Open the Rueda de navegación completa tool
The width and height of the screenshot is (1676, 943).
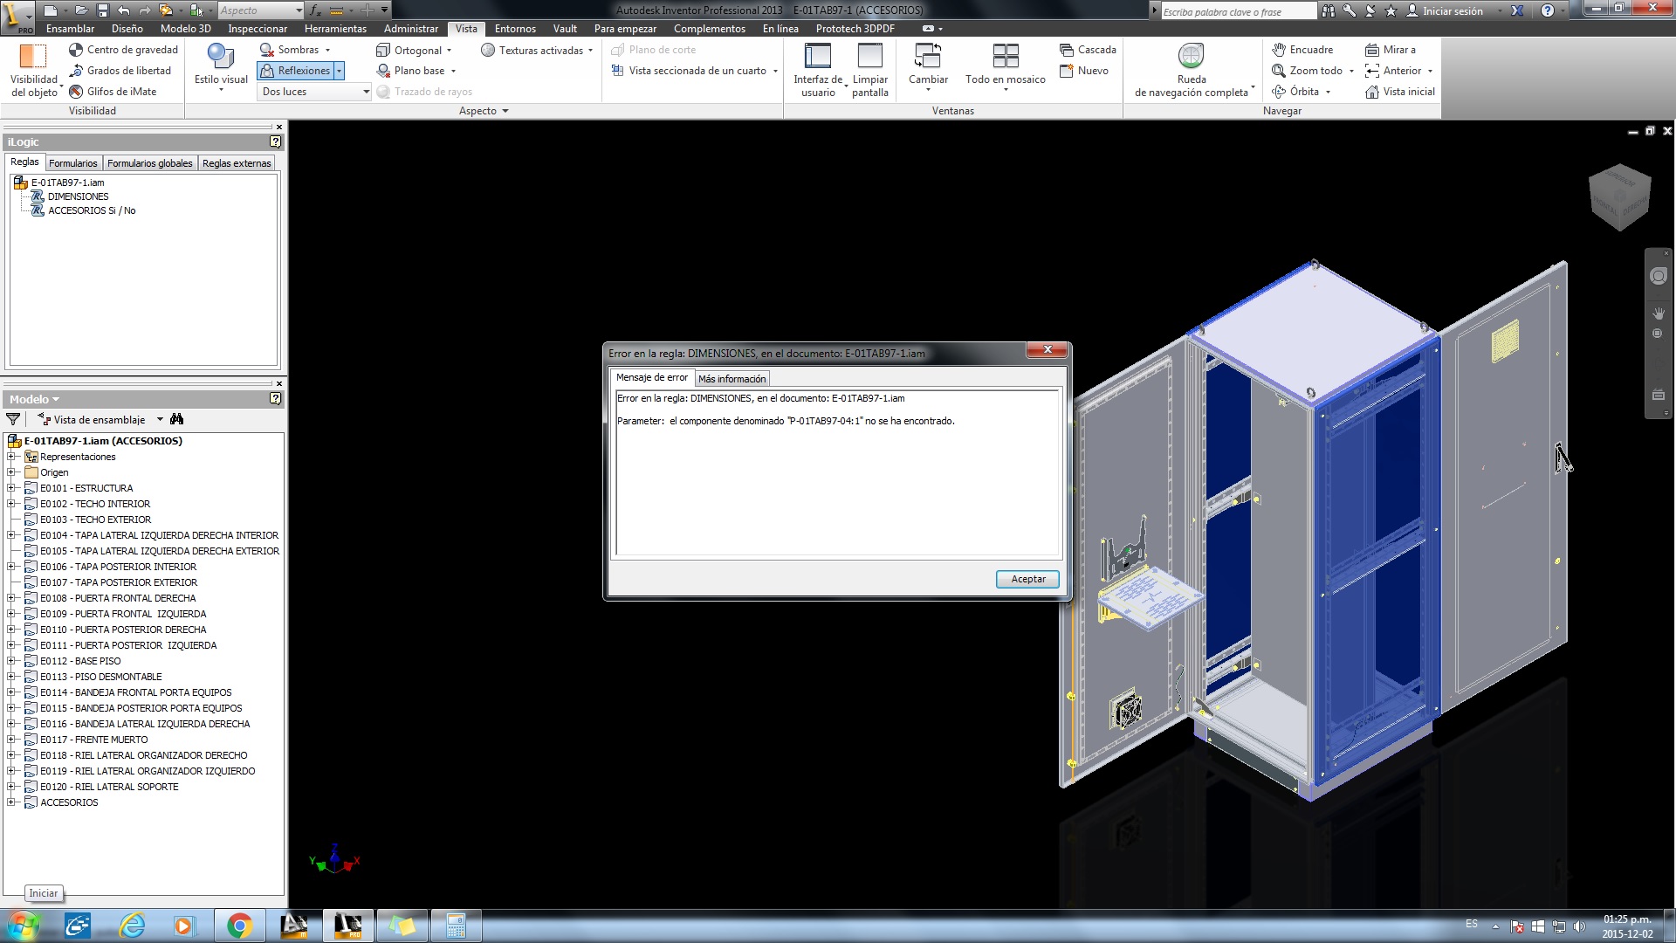coord(1191,58)
